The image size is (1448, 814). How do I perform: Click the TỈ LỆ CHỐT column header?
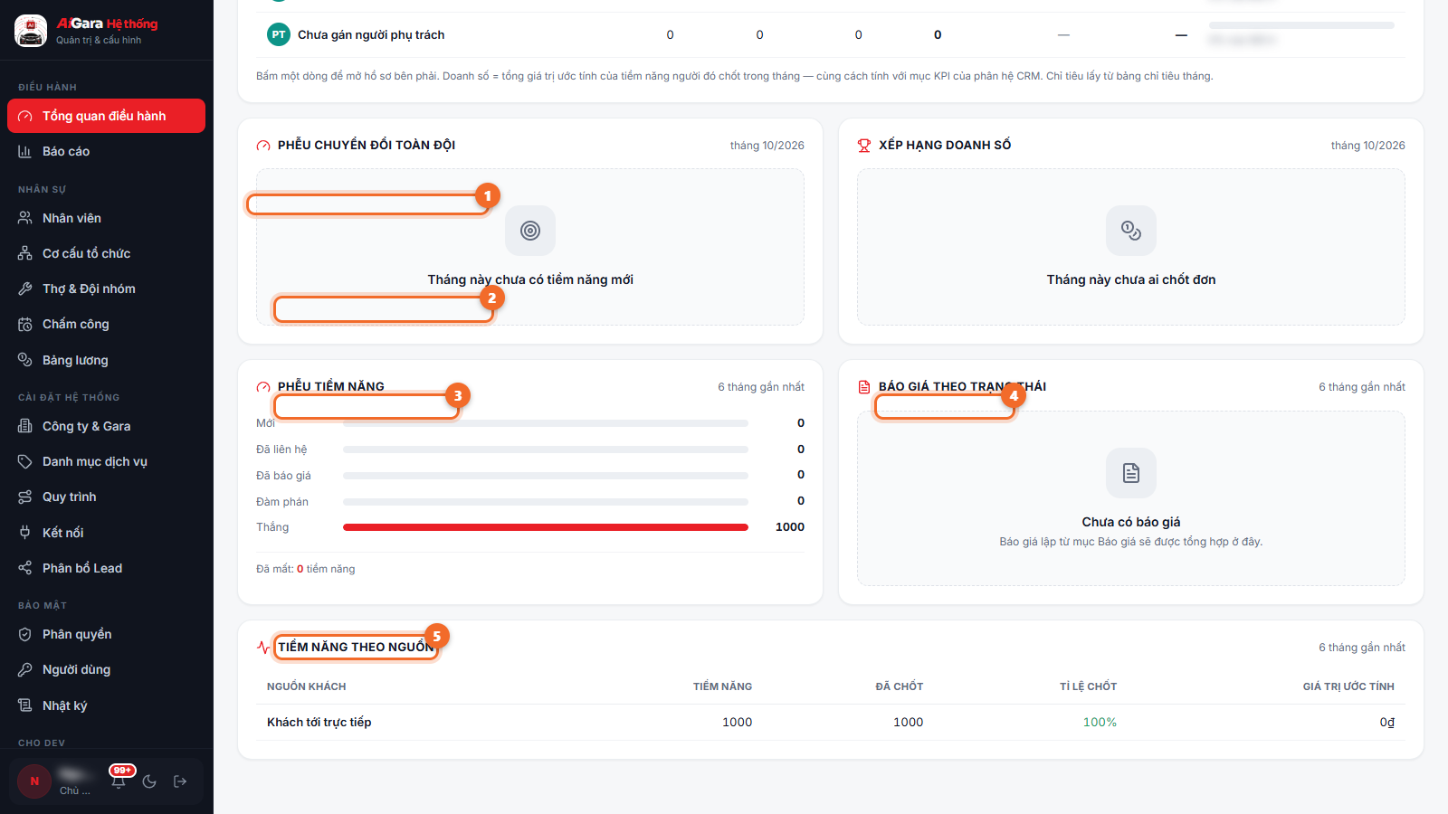1089,686
